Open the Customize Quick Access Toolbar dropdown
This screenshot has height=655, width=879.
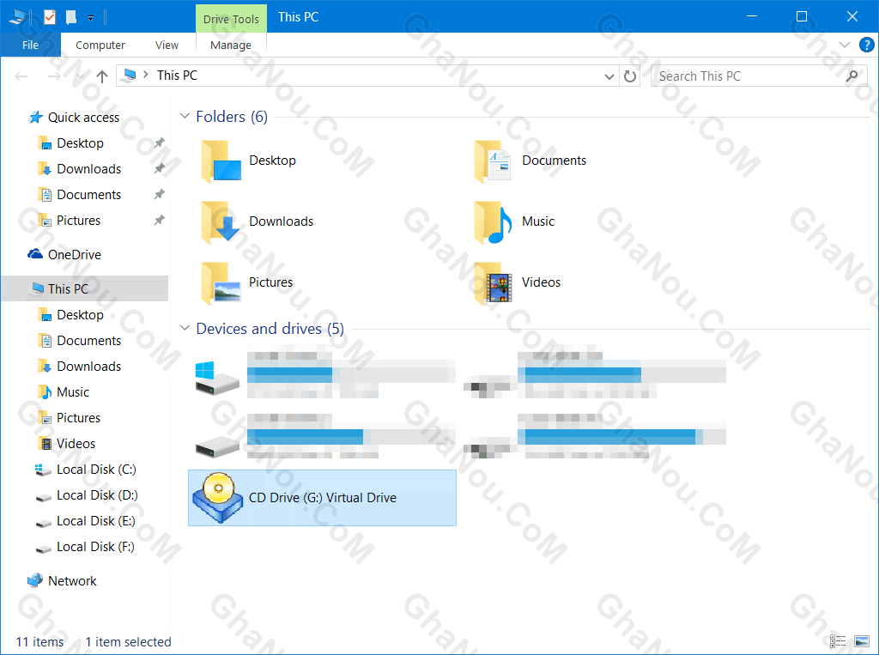(x=90, y=19)
